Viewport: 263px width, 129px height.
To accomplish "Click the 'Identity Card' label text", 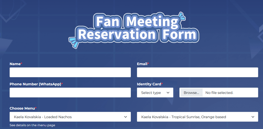I will (x=149, y=84).
